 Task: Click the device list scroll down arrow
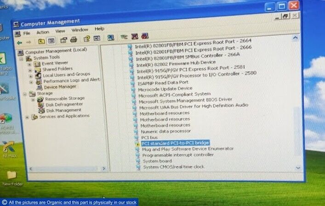coord(298,168)
